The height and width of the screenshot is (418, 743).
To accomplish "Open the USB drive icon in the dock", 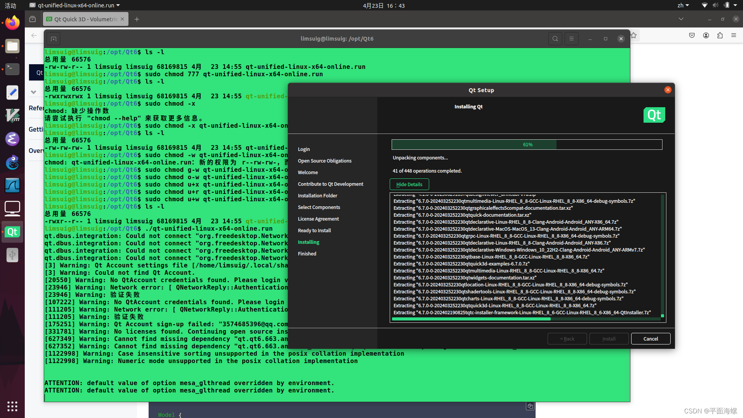I will tap(12, 255).
